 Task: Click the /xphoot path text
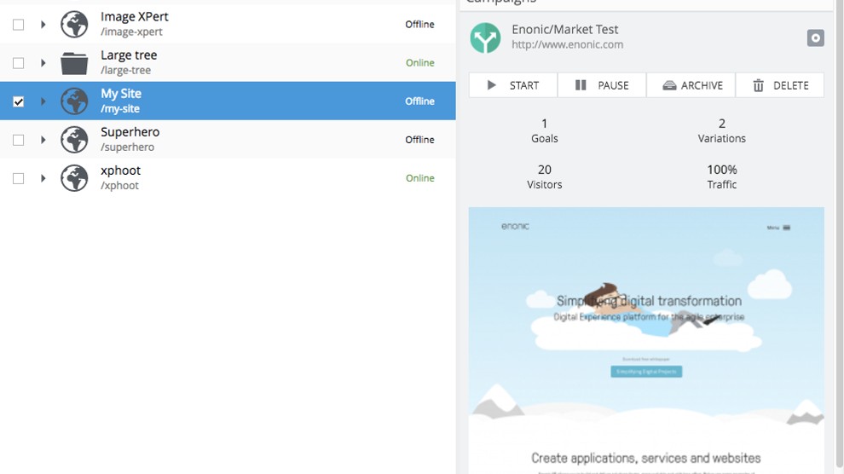point(119,186)
